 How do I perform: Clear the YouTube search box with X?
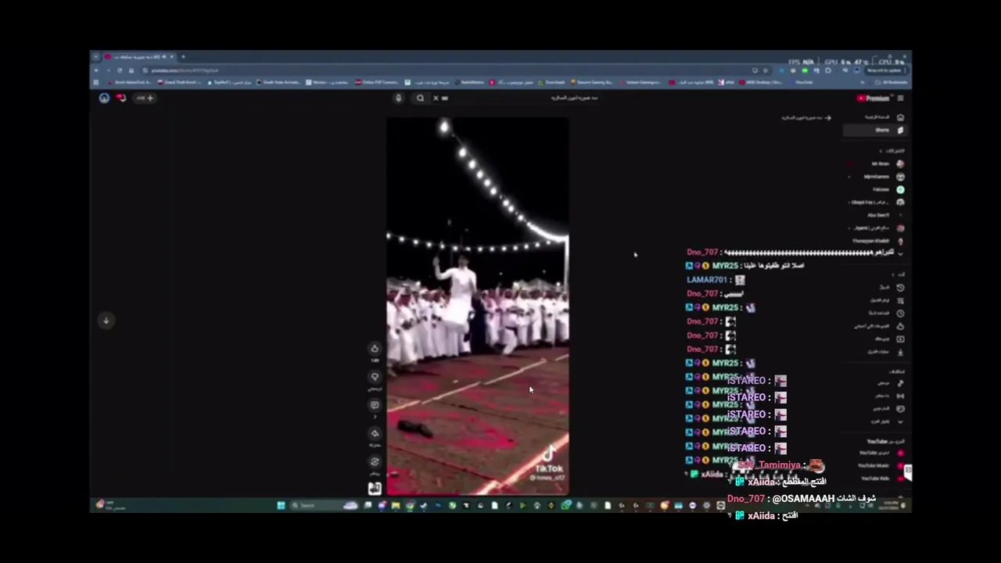click(x=436, y=99)
